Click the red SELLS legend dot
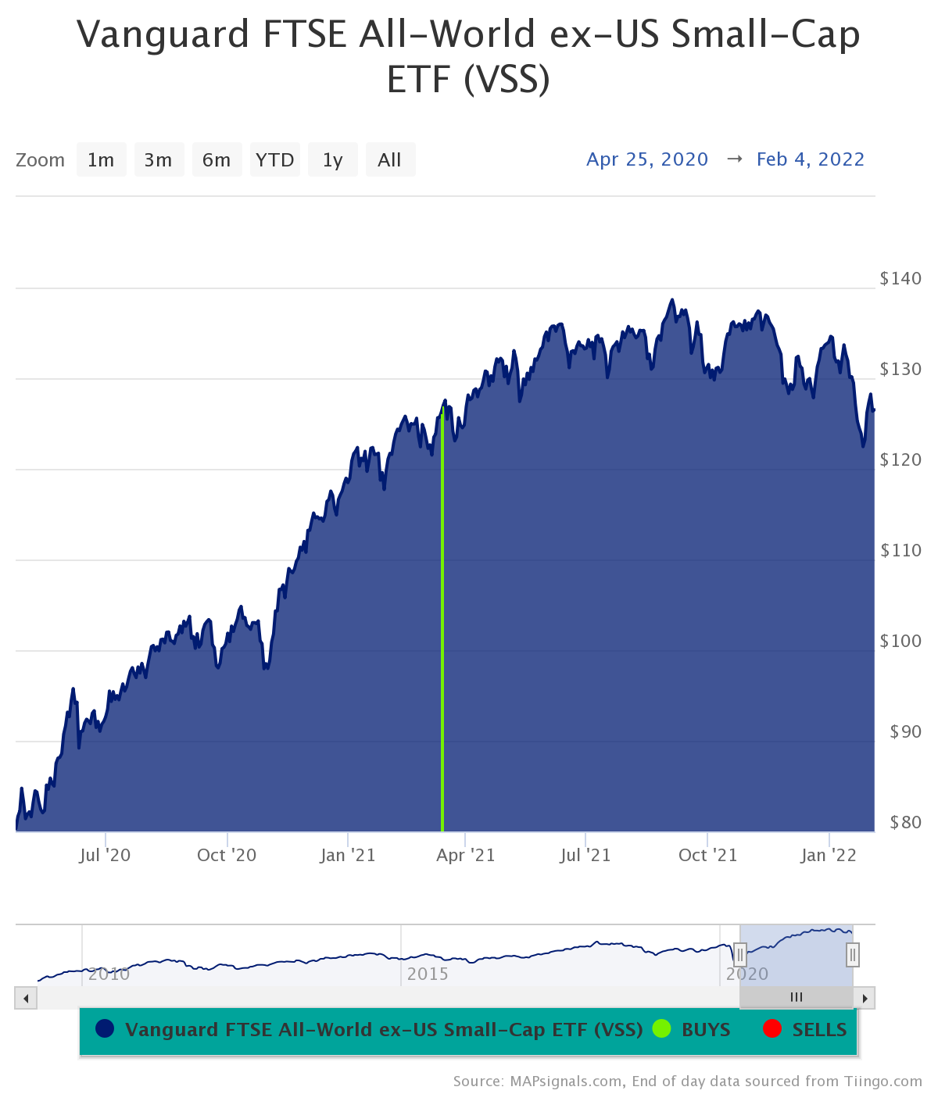The width and height of the screenshot is (938, 1094). [x=772, y=1029]
